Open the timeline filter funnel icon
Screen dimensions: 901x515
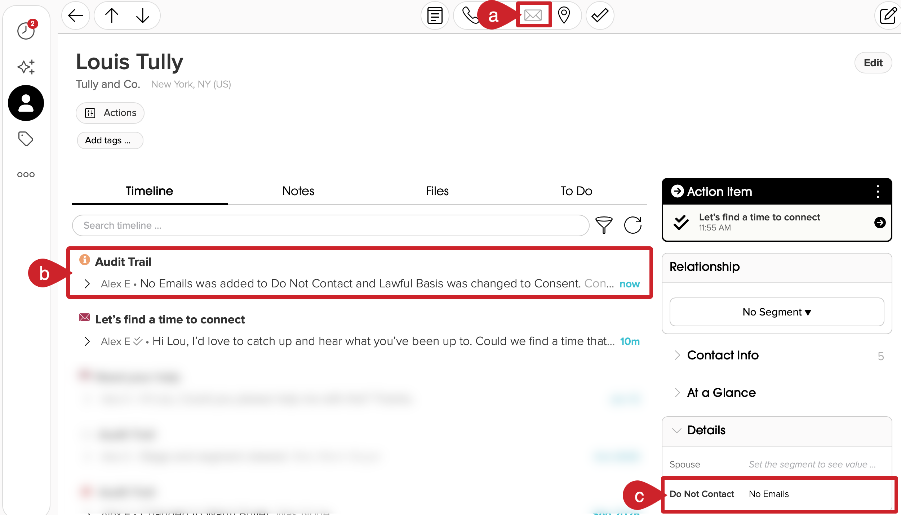(x=604, y=225)
